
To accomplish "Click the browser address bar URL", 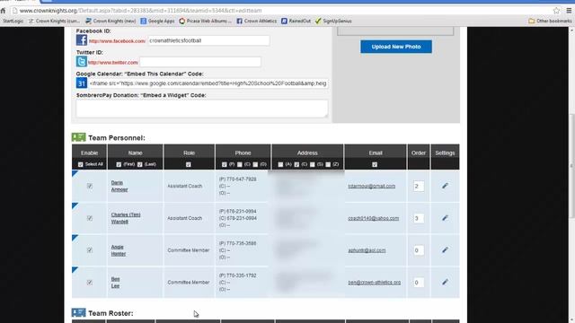I will point(140,11).
